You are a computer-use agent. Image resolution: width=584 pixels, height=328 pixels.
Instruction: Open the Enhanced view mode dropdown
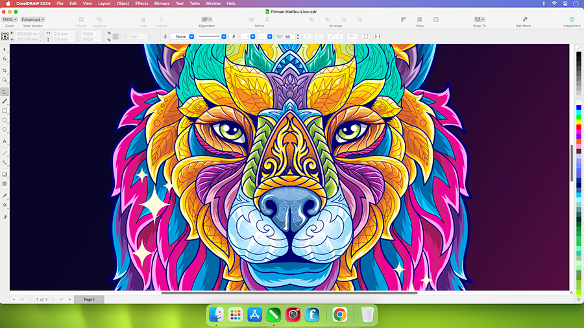[x=33, y=19]
